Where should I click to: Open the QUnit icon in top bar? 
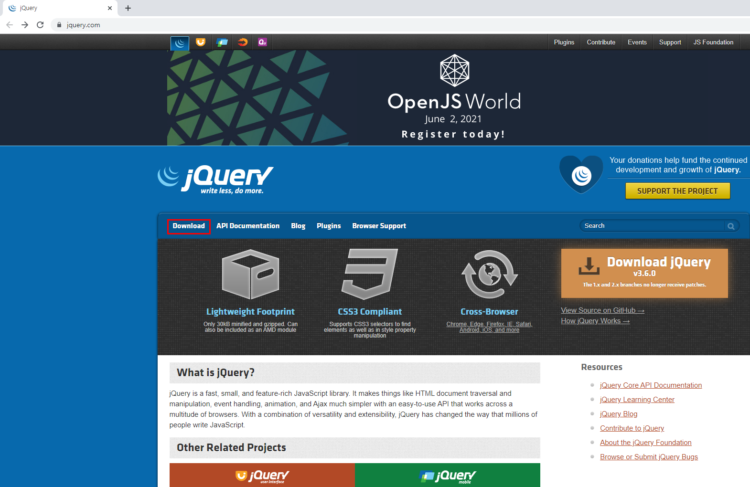coord(262,42)
